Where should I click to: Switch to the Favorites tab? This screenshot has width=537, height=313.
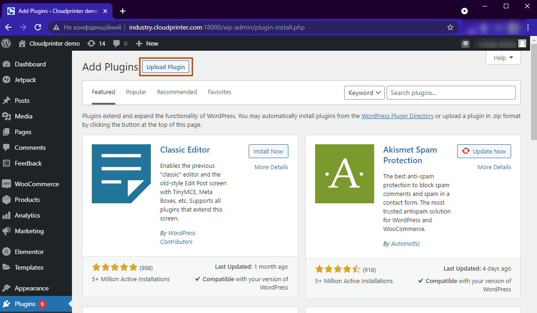(x=220, y=92)
